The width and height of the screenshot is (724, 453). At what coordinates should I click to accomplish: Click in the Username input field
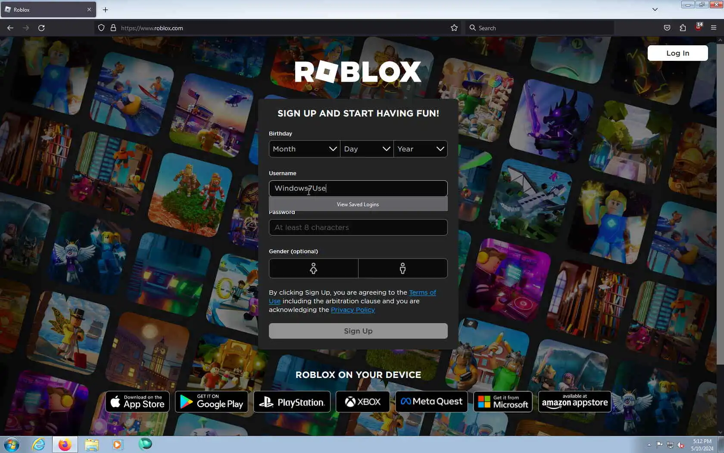[x=358, y=189]
